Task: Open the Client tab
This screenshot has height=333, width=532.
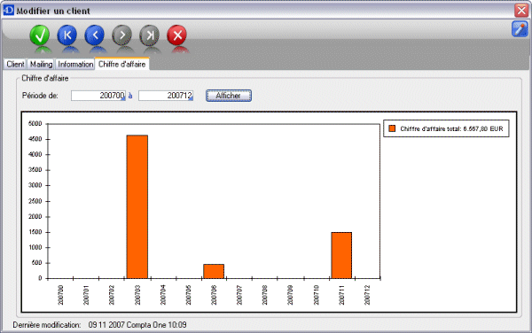Action: pos(15,64)
